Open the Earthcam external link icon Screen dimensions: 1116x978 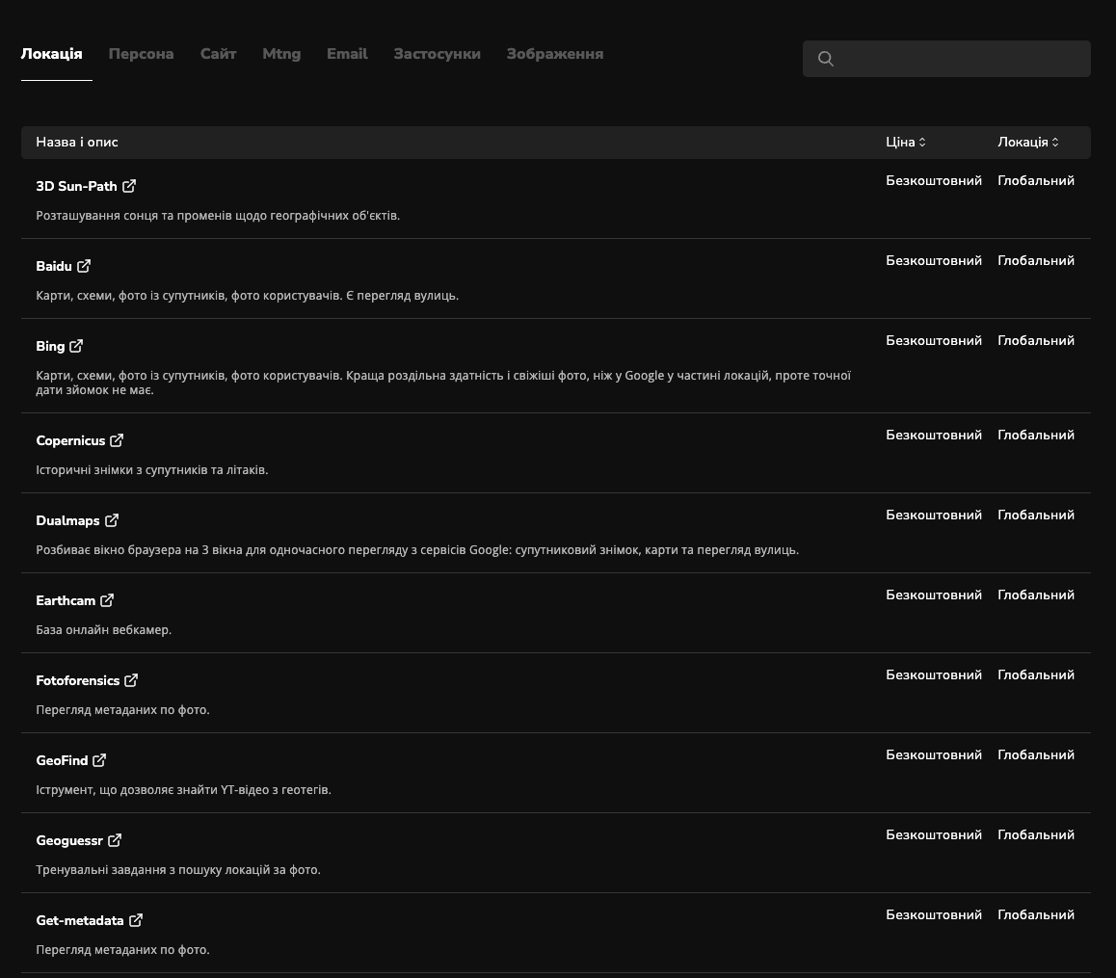point(107,600)
